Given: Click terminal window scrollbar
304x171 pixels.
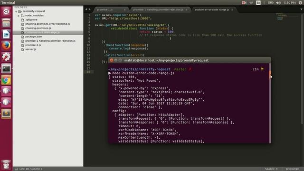Looking at the screenshot, I should pyautogui.click(x=270, y=103).
